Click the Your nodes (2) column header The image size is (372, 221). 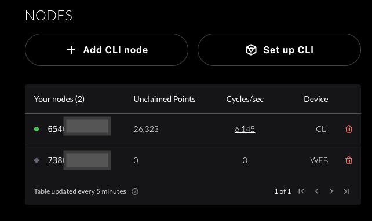click(59, 99)
